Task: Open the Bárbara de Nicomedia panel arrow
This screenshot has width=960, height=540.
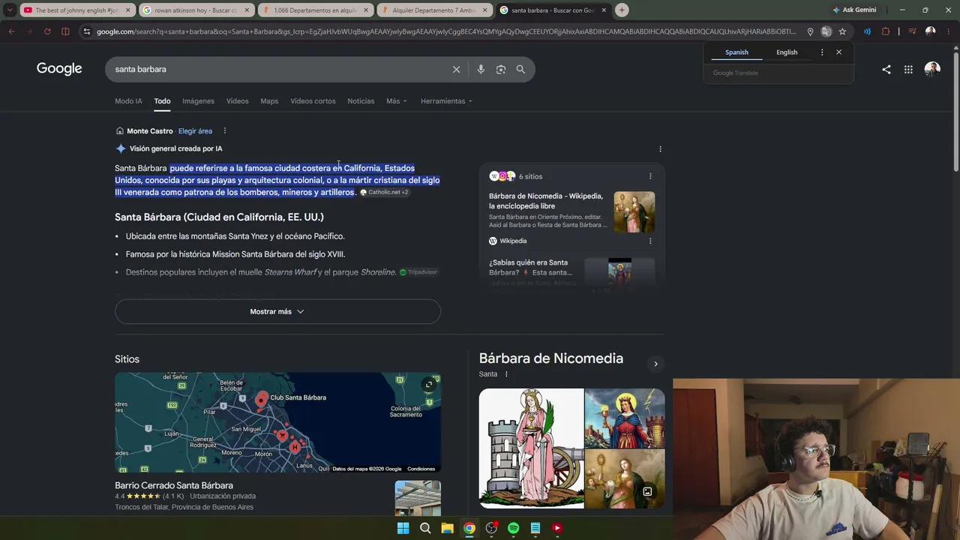Action: click(x=655, y=364)
